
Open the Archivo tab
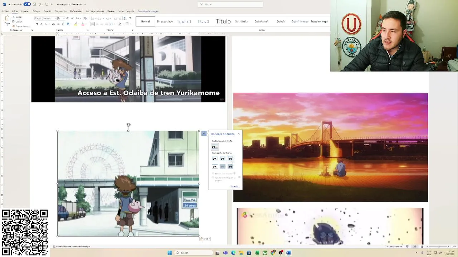point(5,11)
